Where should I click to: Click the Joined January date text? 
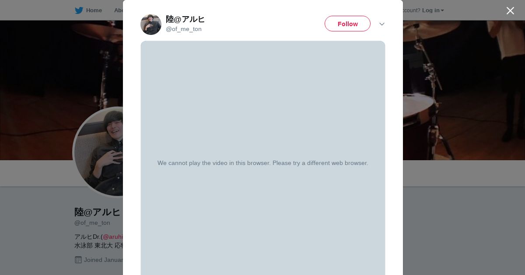coord(103,260)
